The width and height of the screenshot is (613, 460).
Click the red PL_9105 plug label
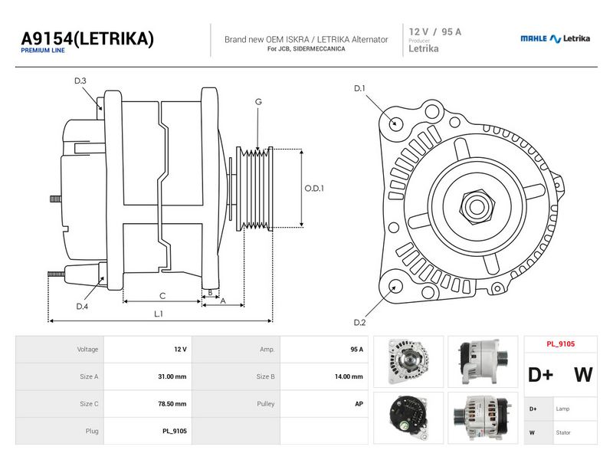tap(561, 344)
